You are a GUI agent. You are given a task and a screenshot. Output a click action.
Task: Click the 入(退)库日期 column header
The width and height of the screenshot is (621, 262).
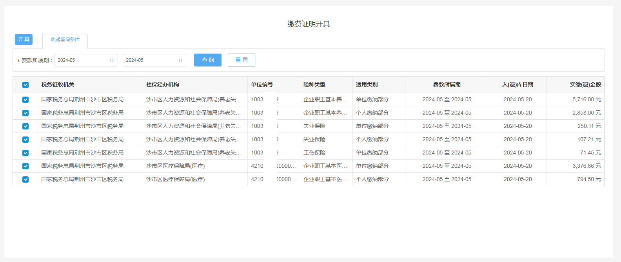coord(518,84)
